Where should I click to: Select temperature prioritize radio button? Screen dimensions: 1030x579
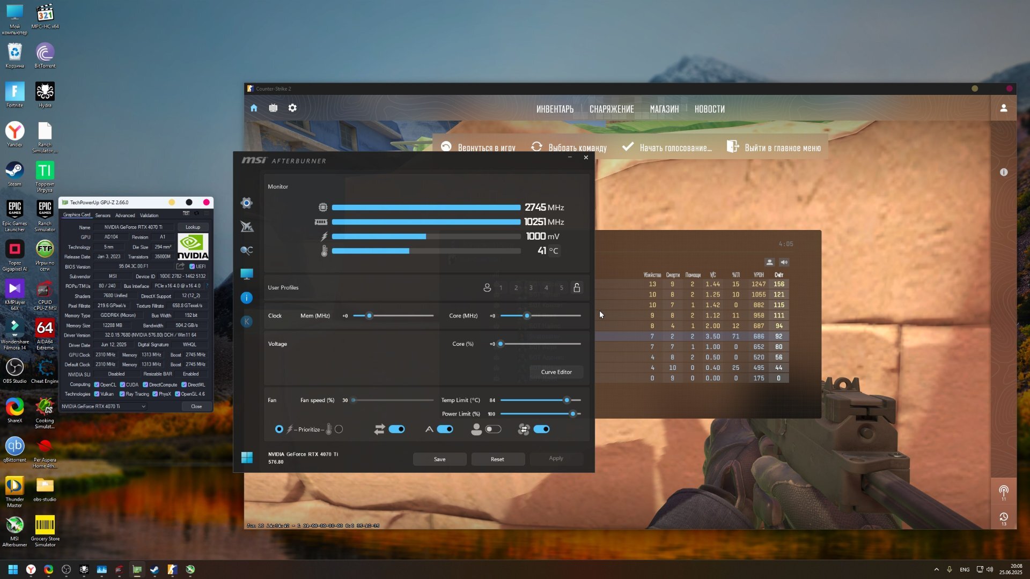(x=339, y=429)
